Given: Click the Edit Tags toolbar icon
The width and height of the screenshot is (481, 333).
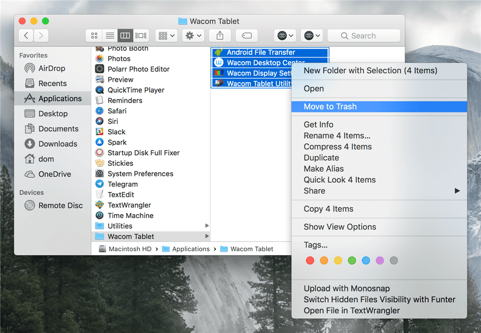Looking at the screenshot, I should click(x=246, y=36).
